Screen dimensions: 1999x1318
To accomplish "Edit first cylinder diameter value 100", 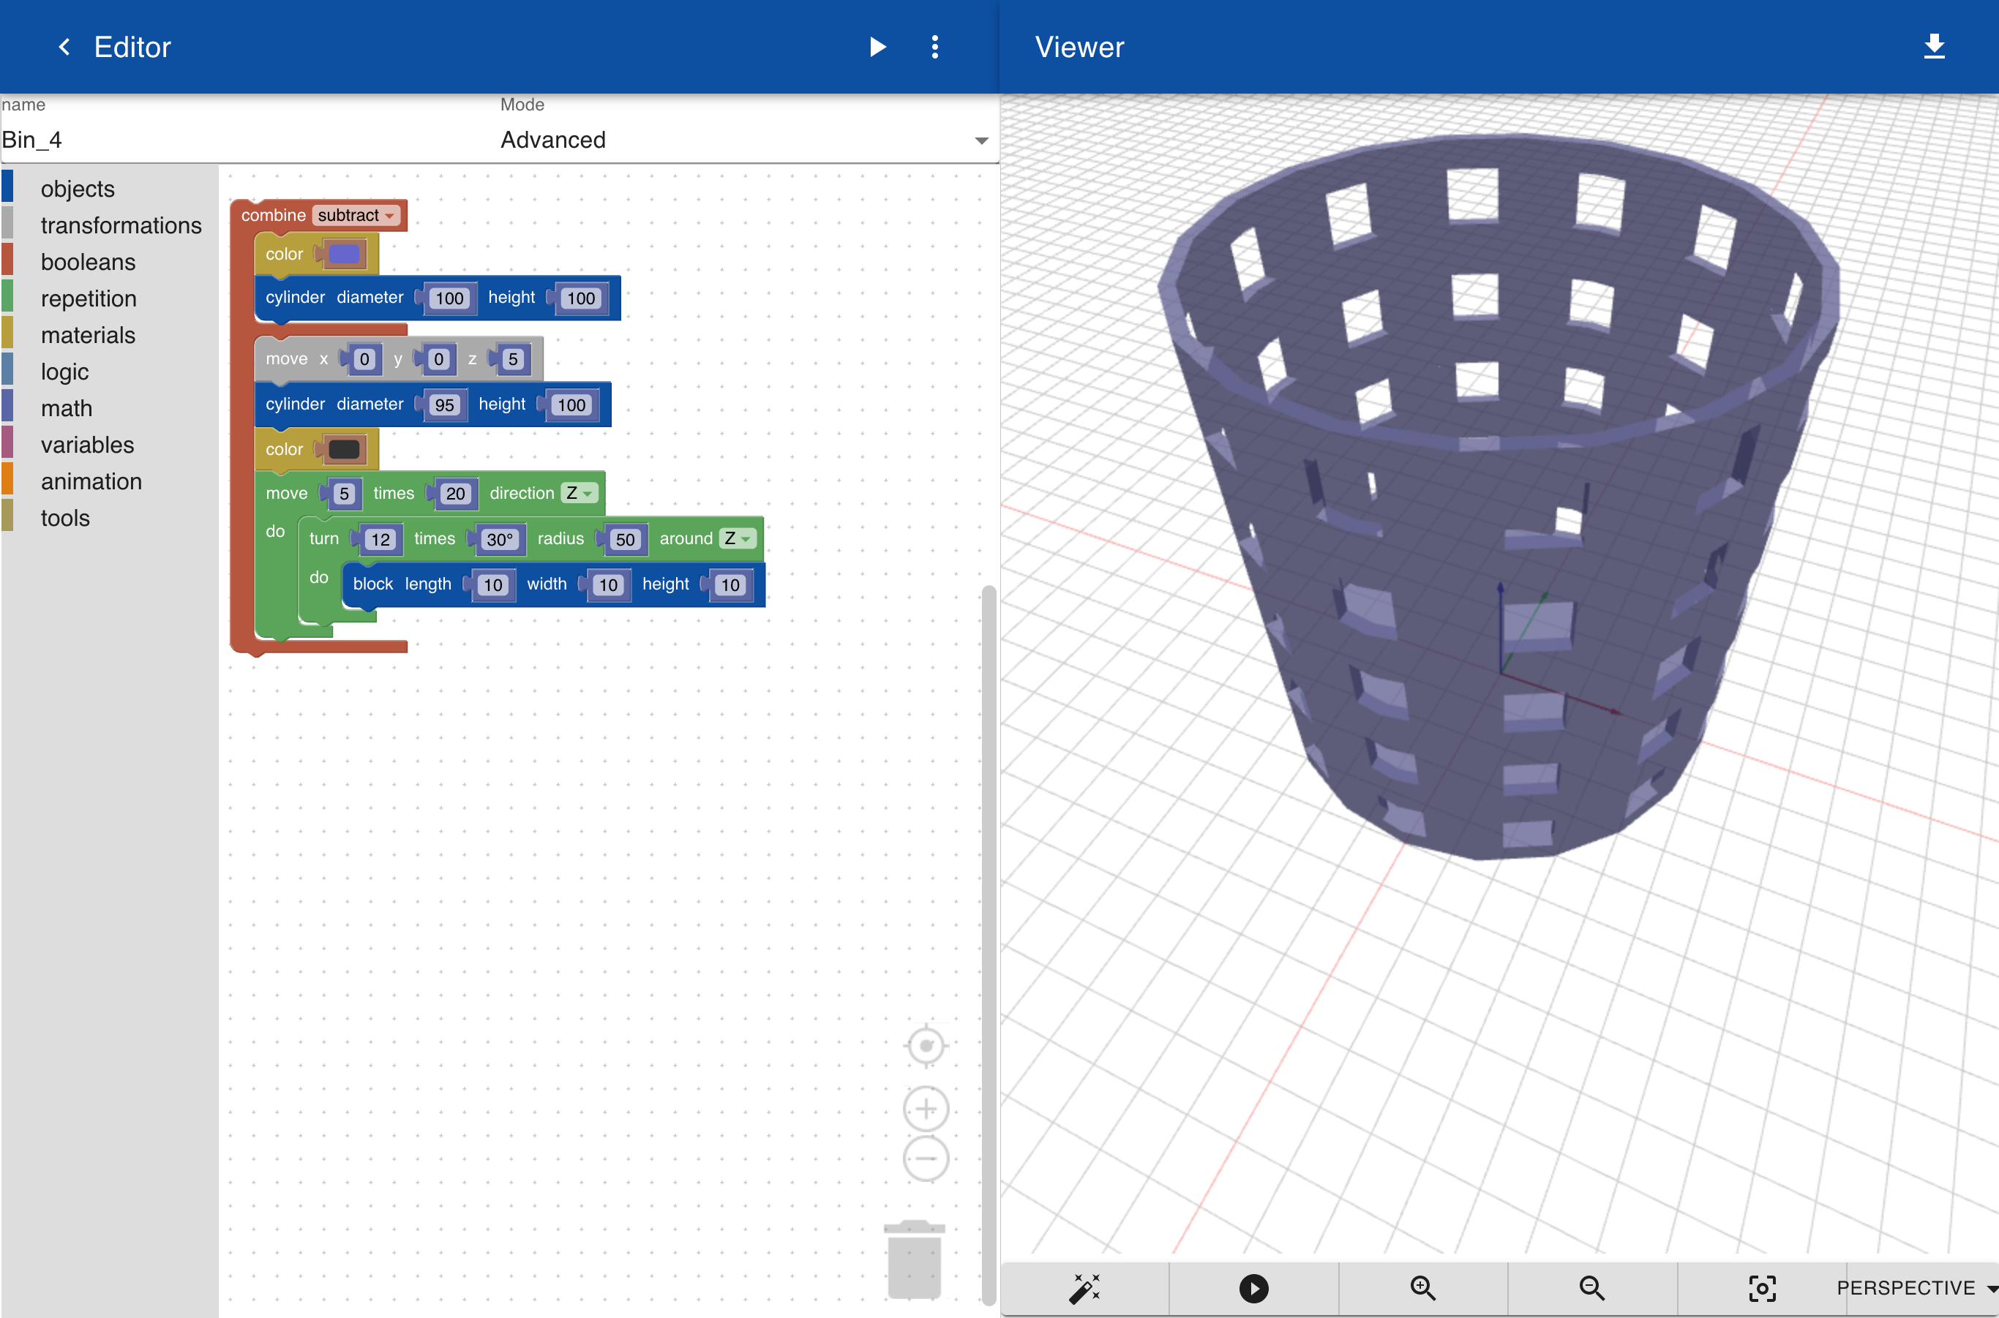I will (449, 298).
